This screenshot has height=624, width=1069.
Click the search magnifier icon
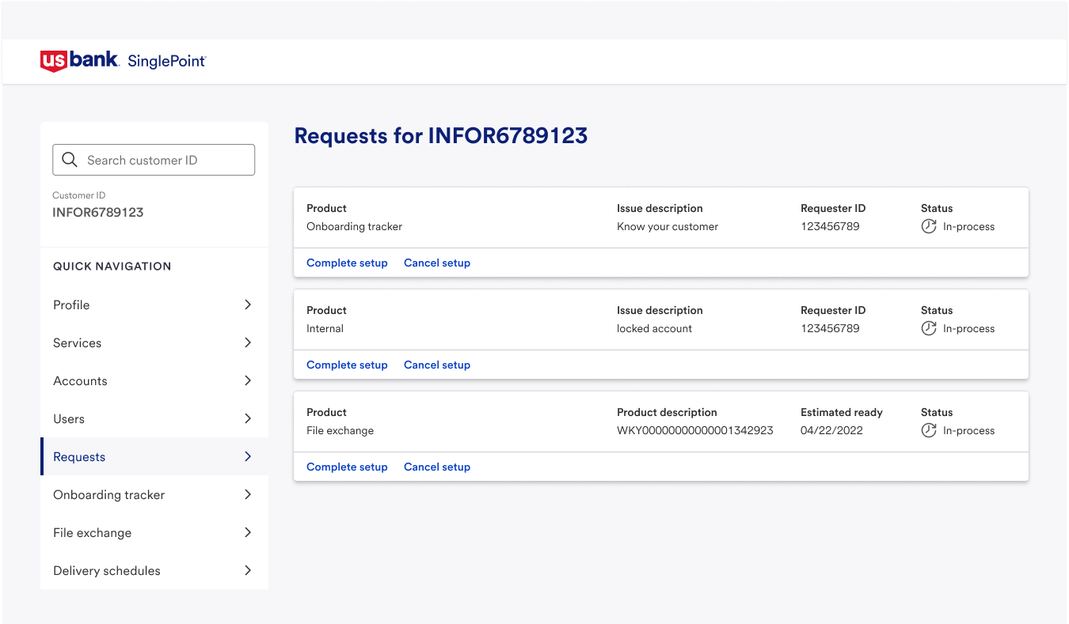coord(70,160)
